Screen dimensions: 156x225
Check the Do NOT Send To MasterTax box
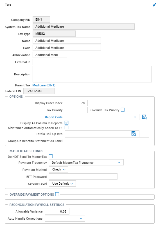click(x=51, y=156)
